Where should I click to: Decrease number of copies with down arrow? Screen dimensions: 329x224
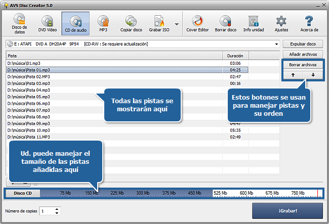pyautogui.click(x=57, y=213)
